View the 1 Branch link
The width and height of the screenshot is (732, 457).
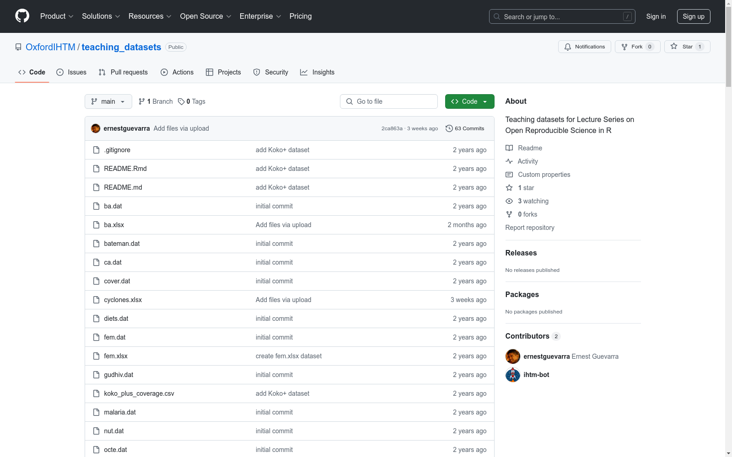(156, 101)
